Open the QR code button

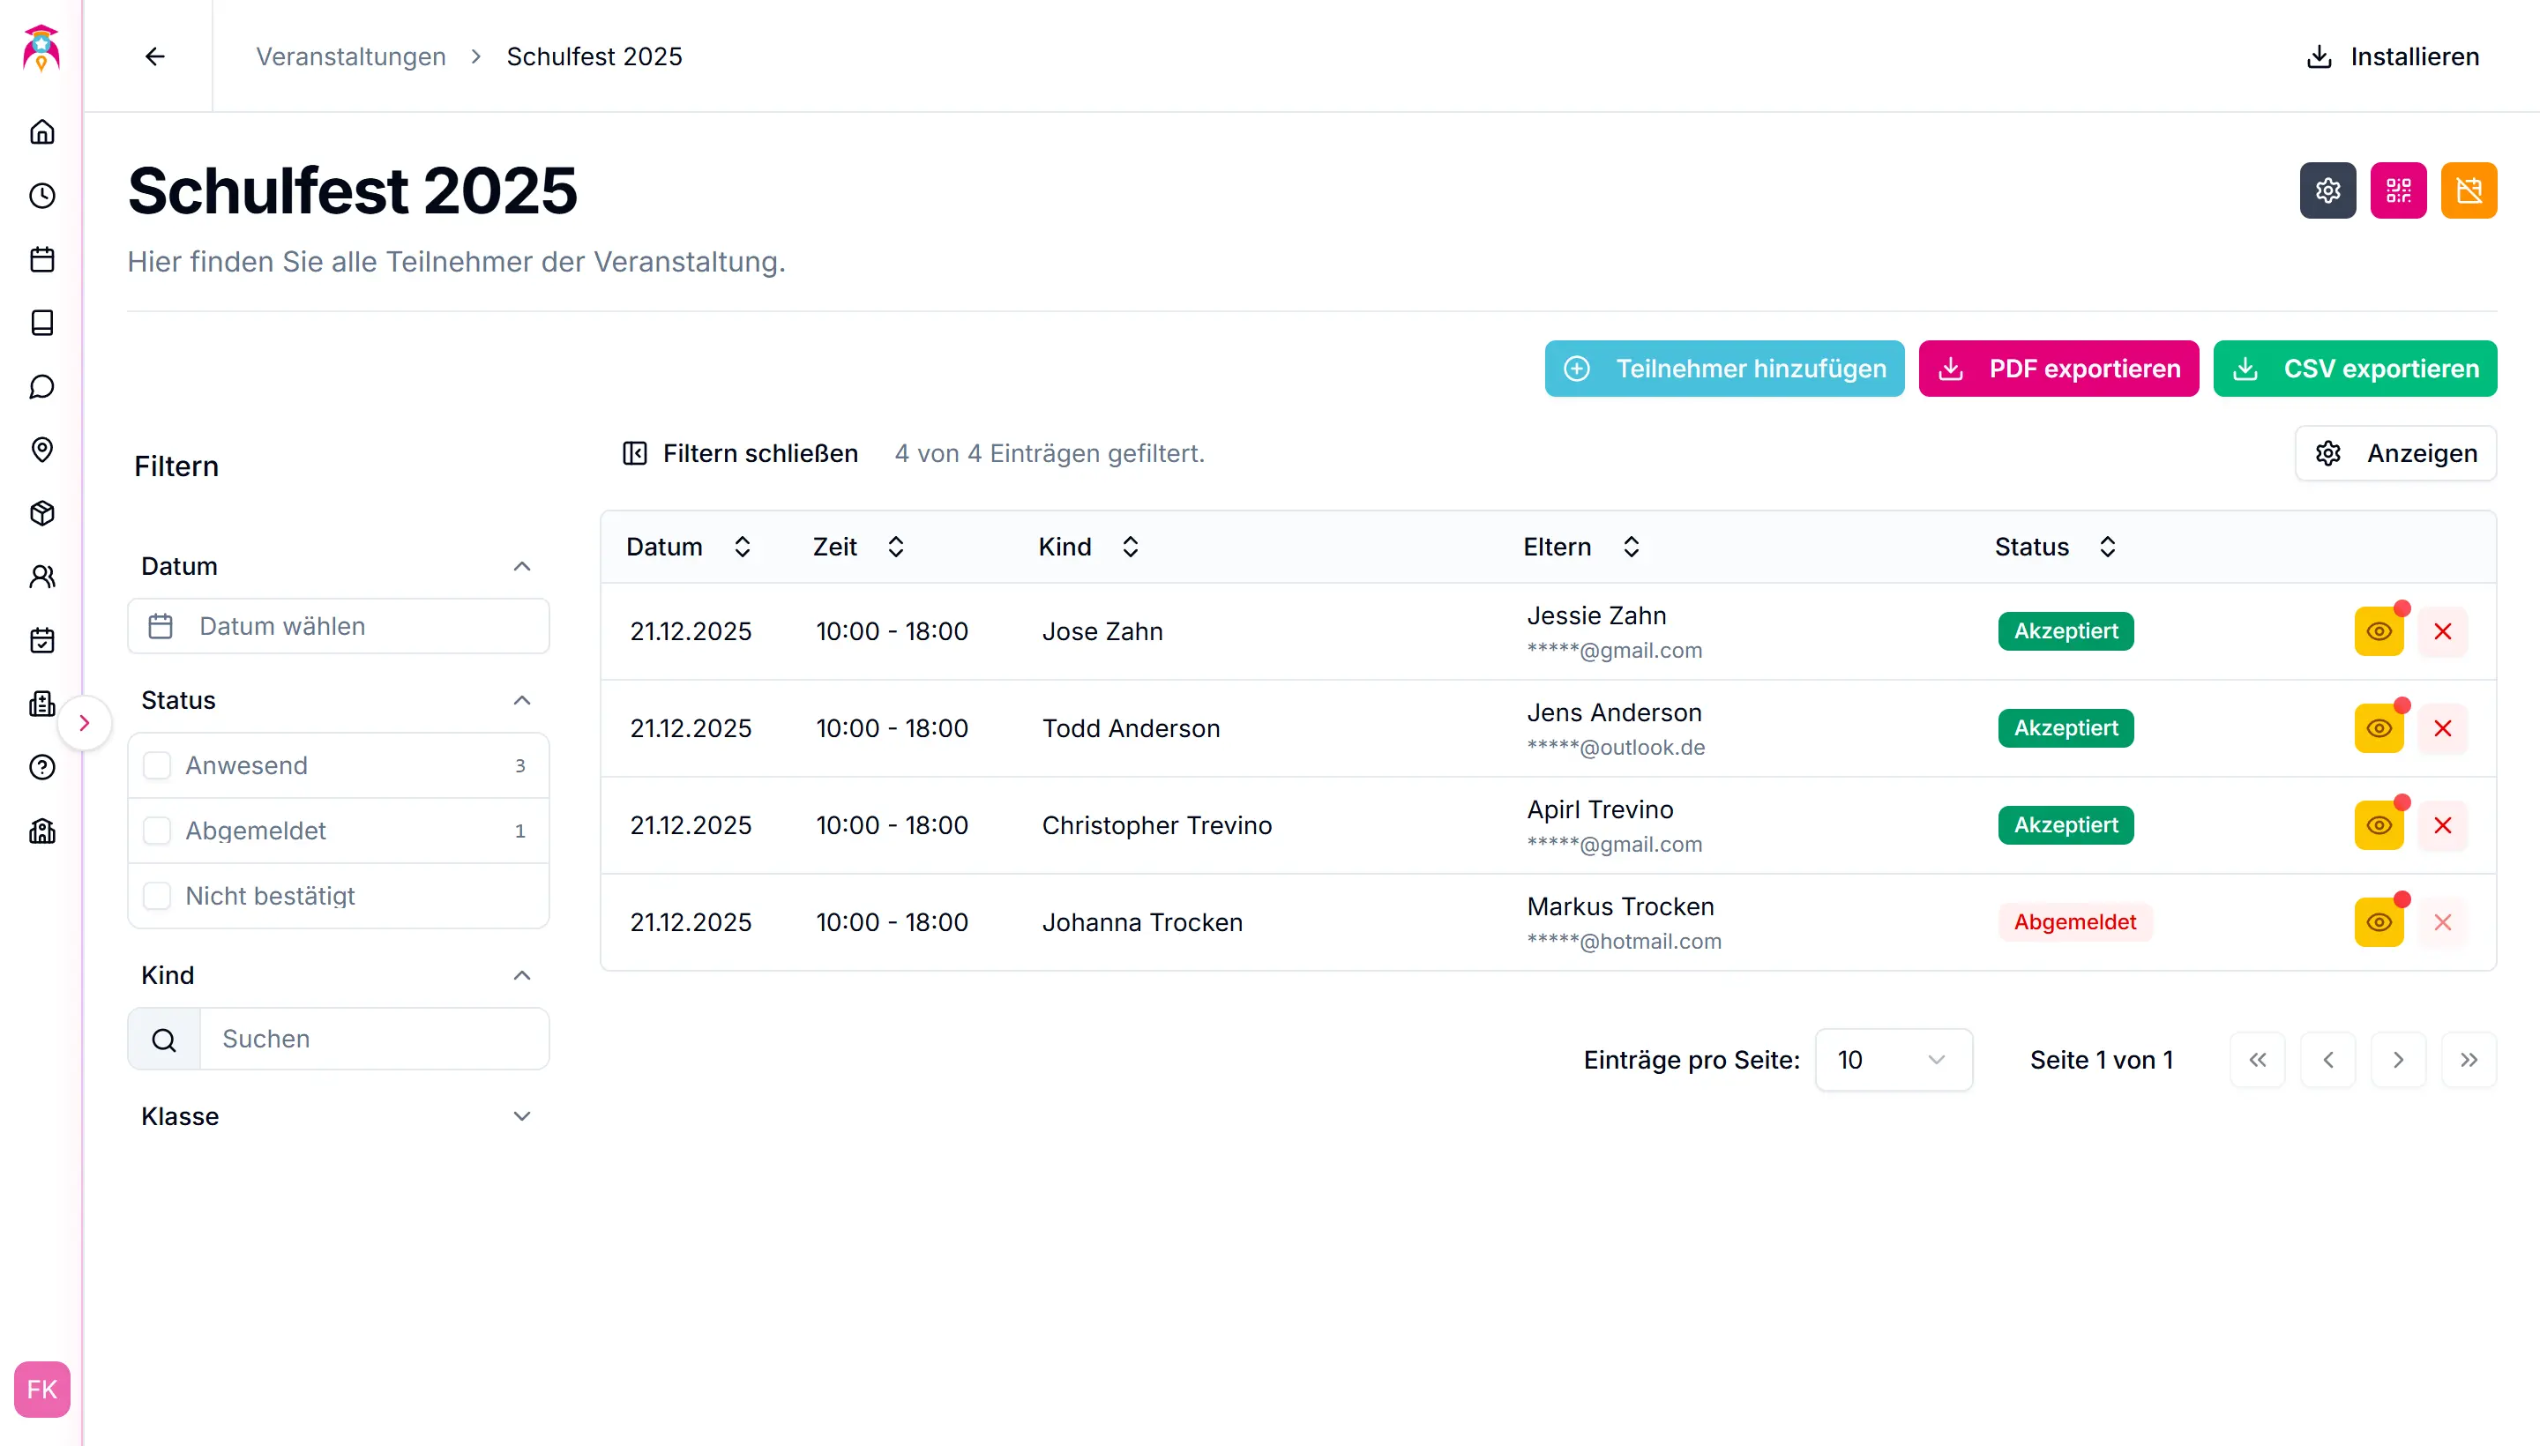click(x=2397, y=190)
